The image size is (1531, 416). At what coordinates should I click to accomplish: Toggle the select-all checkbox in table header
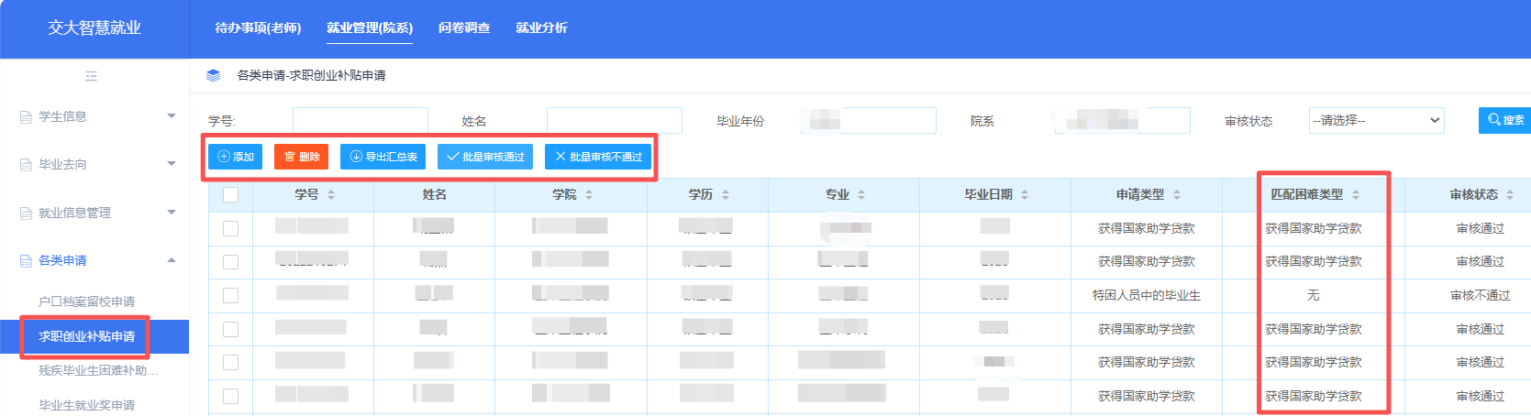coord(230,194)
